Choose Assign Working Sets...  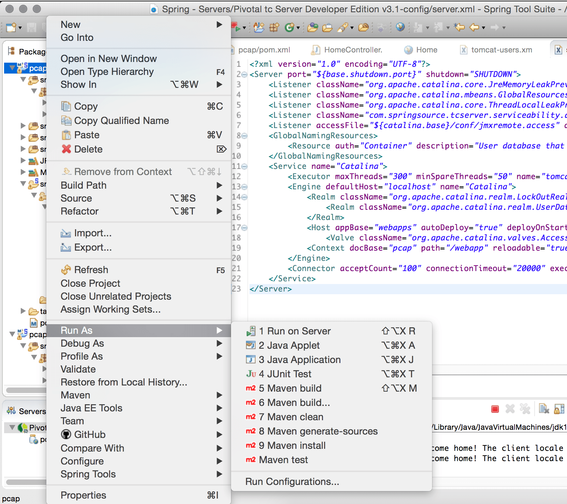(139, 309)
